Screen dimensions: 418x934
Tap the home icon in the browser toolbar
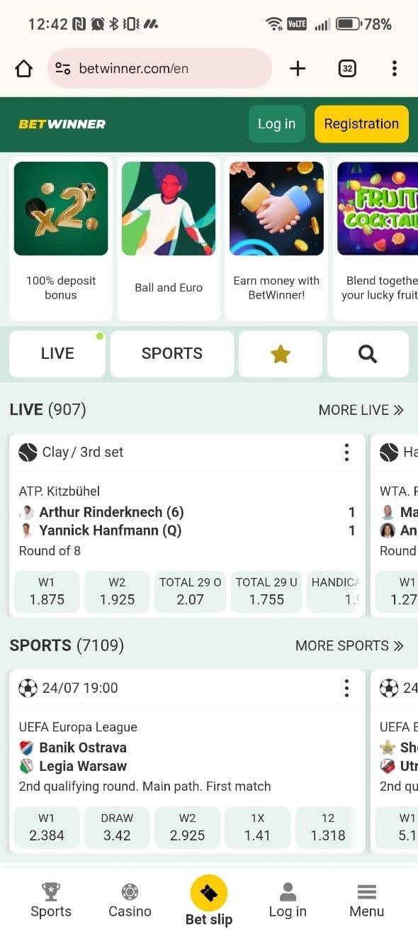point(23,68)
